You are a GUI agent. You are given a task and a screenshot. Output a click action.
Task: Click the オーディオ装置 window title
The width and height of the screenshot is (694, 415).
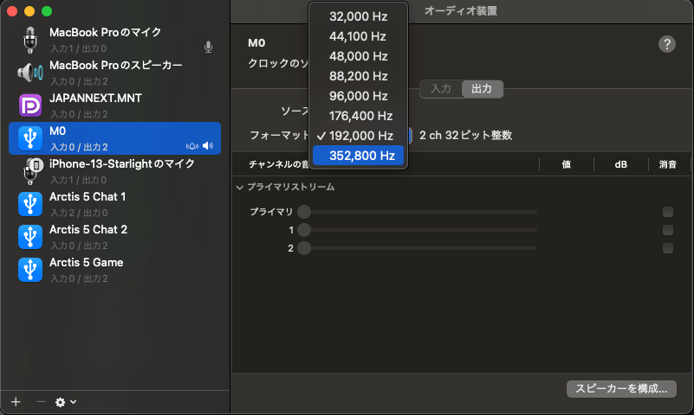461,10
